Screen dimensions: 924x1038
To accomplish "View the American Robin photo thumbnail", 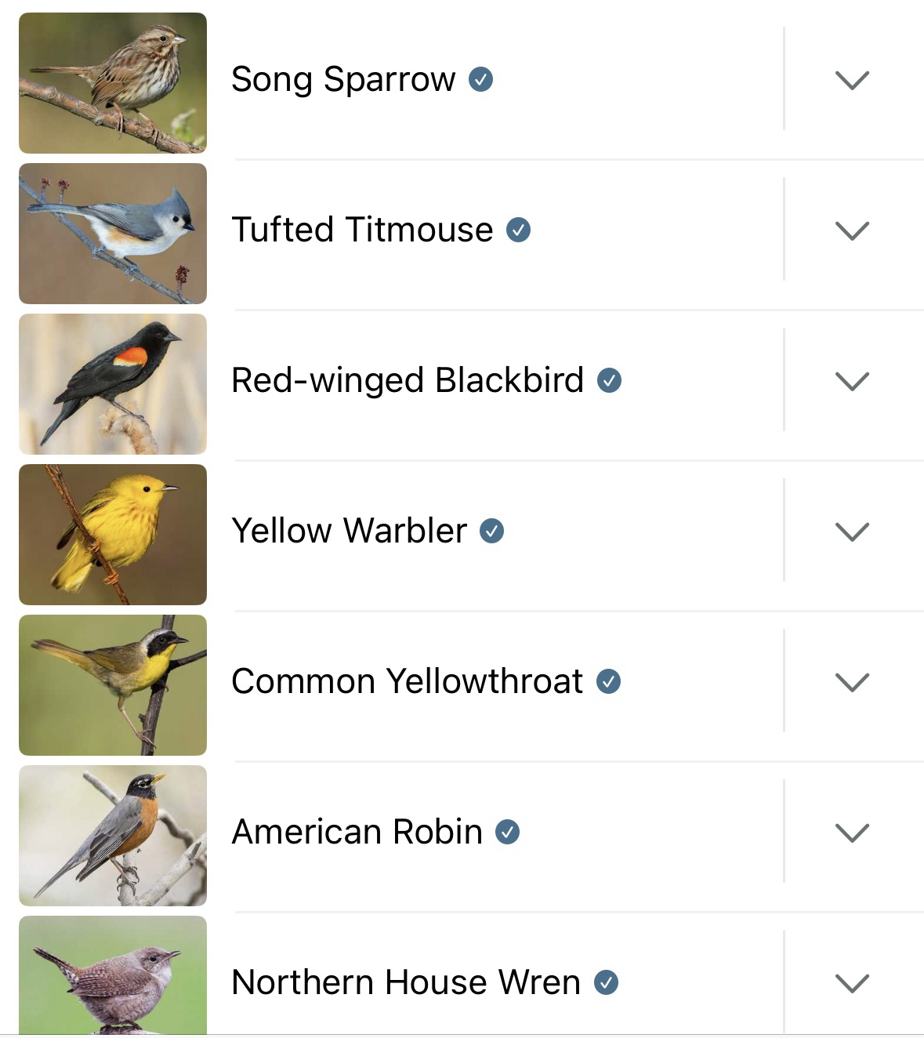I will [x=113, y=836].
